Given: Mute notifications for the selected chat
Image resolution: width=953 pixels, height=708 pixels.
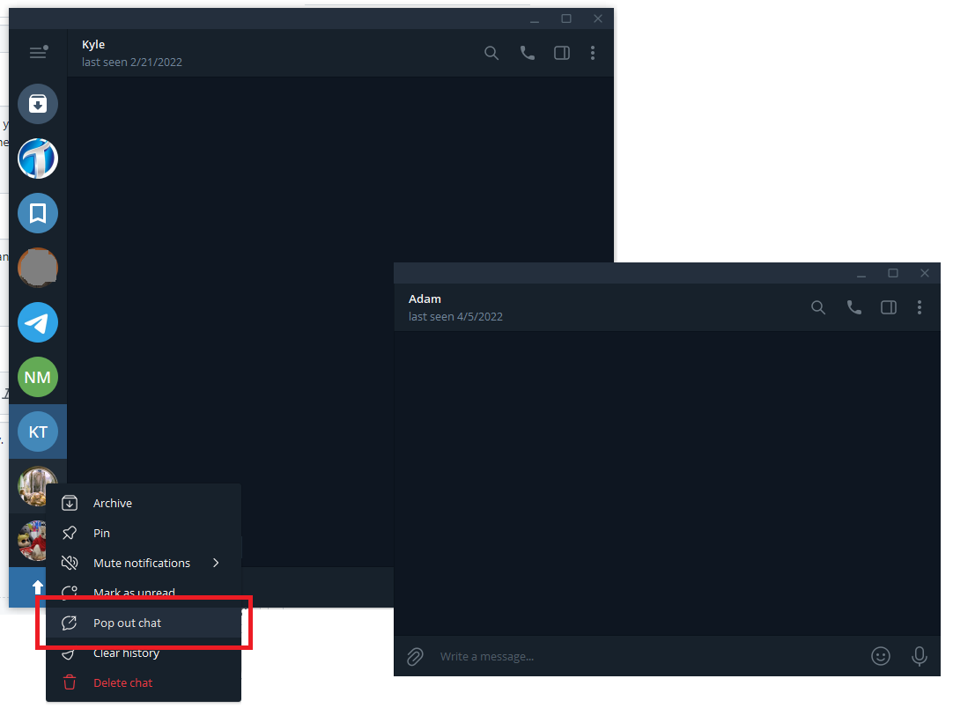Looking at the screenshot, I should [x=142, y=563].
